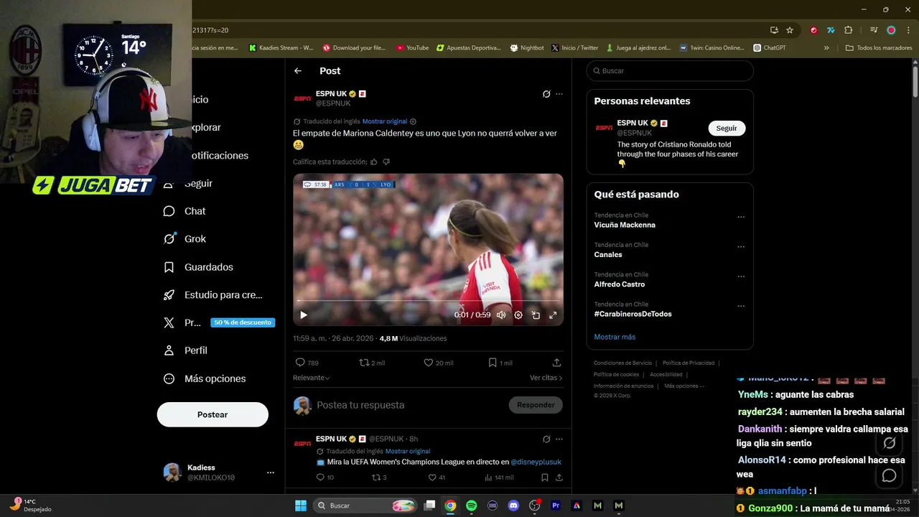Open Grok in the sidebar

(185, 239)
